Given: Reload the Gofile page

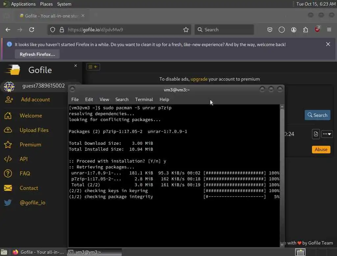Looking at the screenshot, I should click(32, 30).
